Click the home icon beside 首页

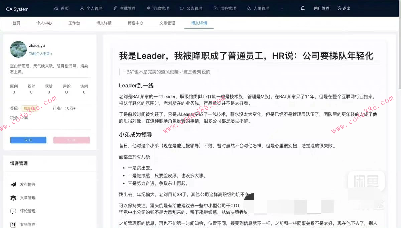56,8
